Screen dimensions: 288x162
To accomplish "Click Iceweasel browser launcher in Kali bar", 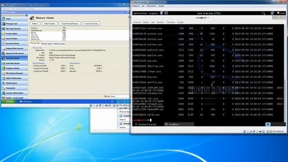I will click(162, 13).
